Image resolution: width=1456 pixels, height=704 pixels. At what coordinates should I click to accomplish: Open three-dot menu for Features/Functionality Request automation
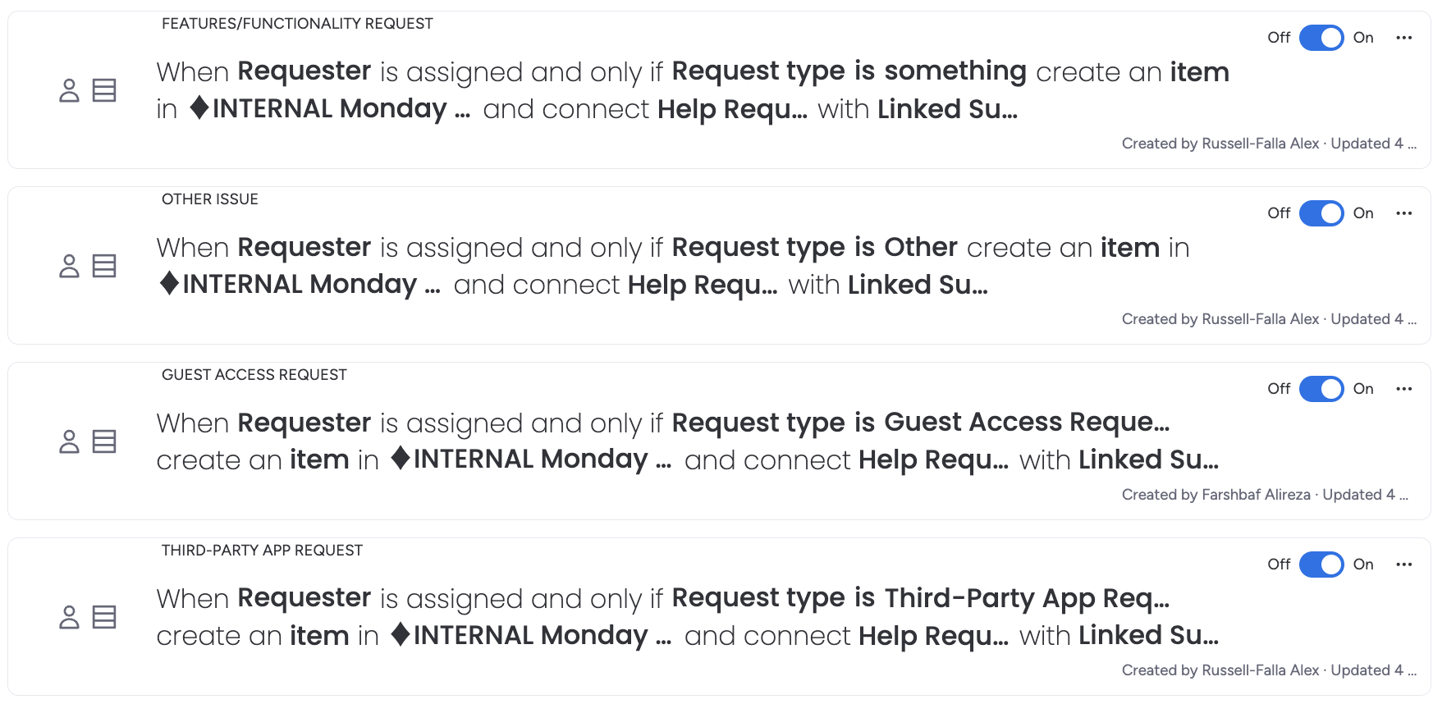point(1403,38)
